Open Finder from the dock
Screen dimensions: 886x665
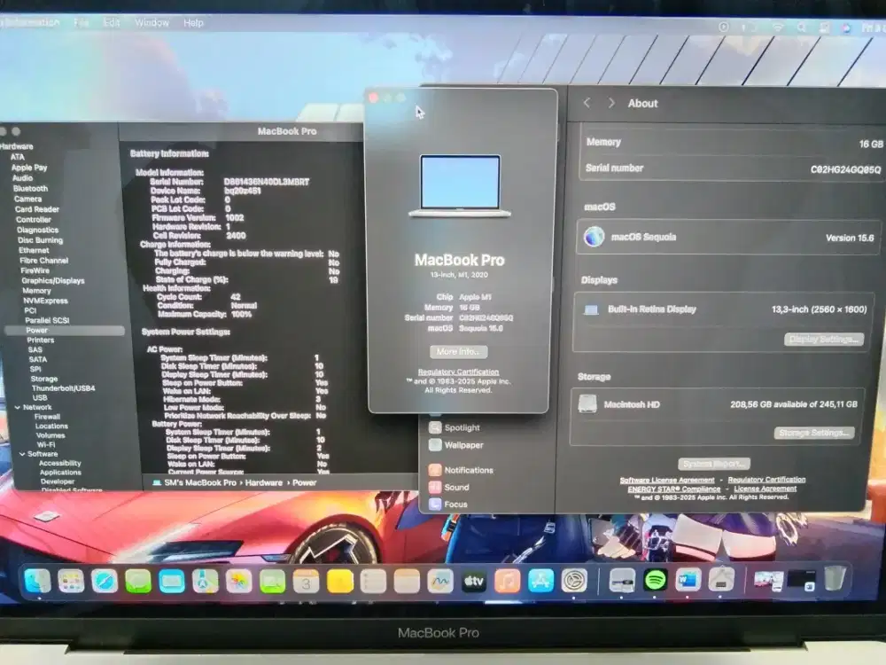click(x=37, y=581)
